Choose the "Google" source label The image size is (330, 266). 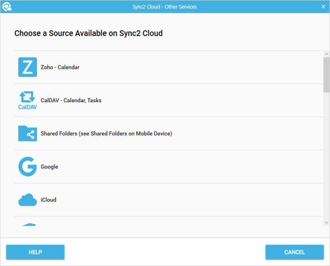coord(49,167)
